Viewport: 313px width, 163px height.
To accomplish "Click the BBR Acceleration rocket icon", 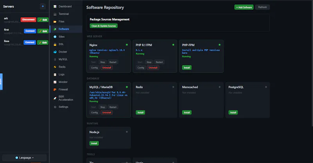I will pyautogui.click(x=55, y=98).
